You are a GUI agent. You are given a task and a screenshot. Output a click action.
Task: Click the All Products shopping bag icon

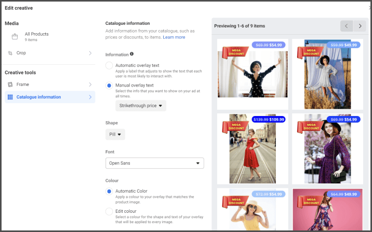[15, 36]
